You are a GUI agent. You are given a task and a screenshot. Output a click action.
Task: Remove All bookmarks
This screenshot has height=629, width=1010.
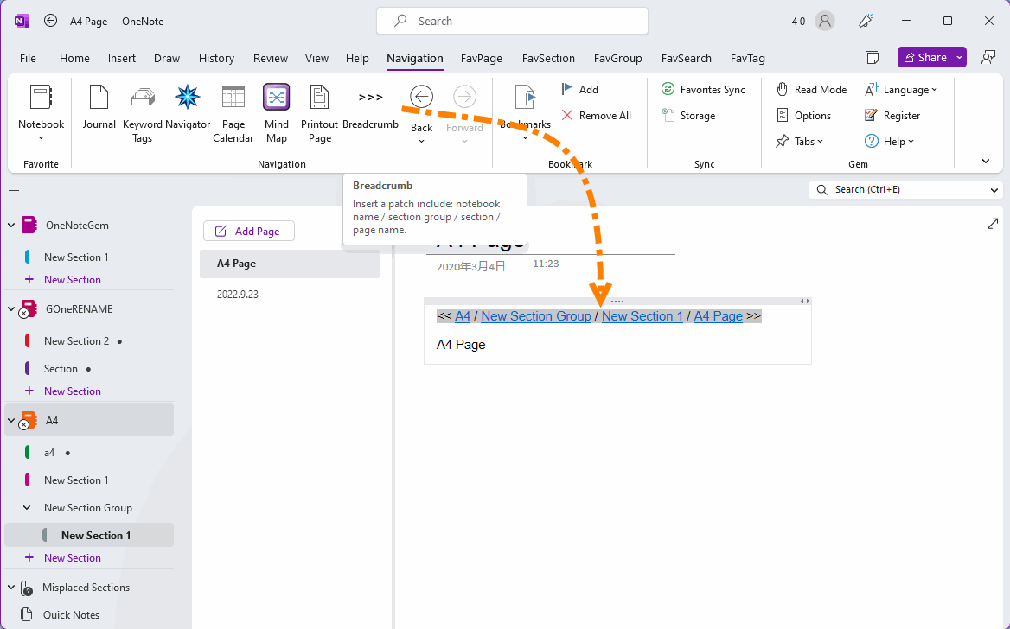point(597,115)
